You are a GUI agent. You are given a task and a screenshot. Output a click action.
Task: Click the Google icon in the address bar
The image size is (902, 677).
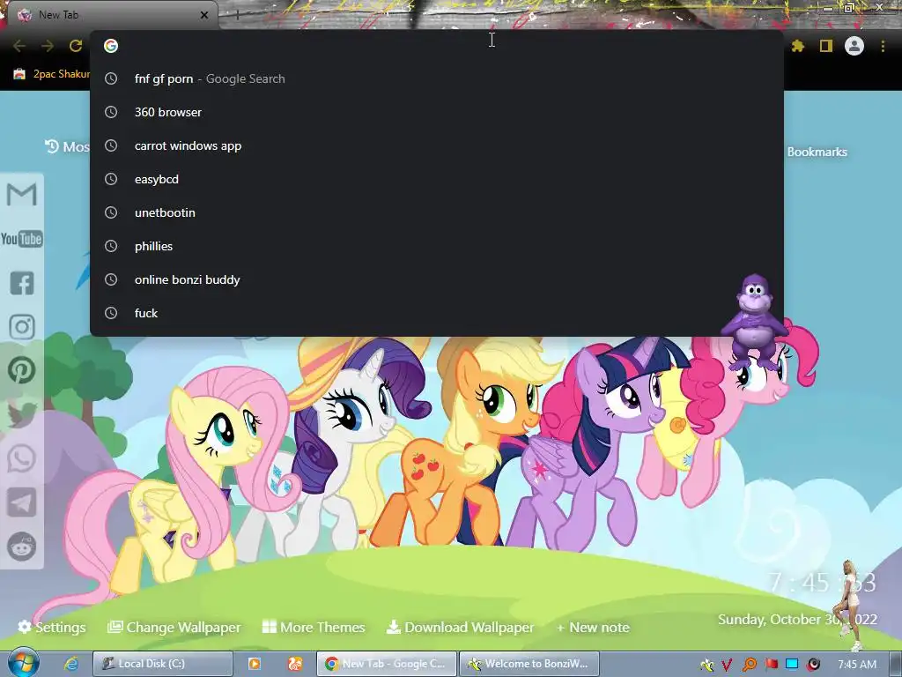[111, 46]
